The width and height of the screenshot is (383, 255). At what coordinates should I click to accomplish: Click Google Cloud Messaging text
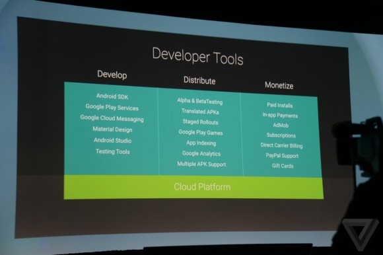click(112, 118)
